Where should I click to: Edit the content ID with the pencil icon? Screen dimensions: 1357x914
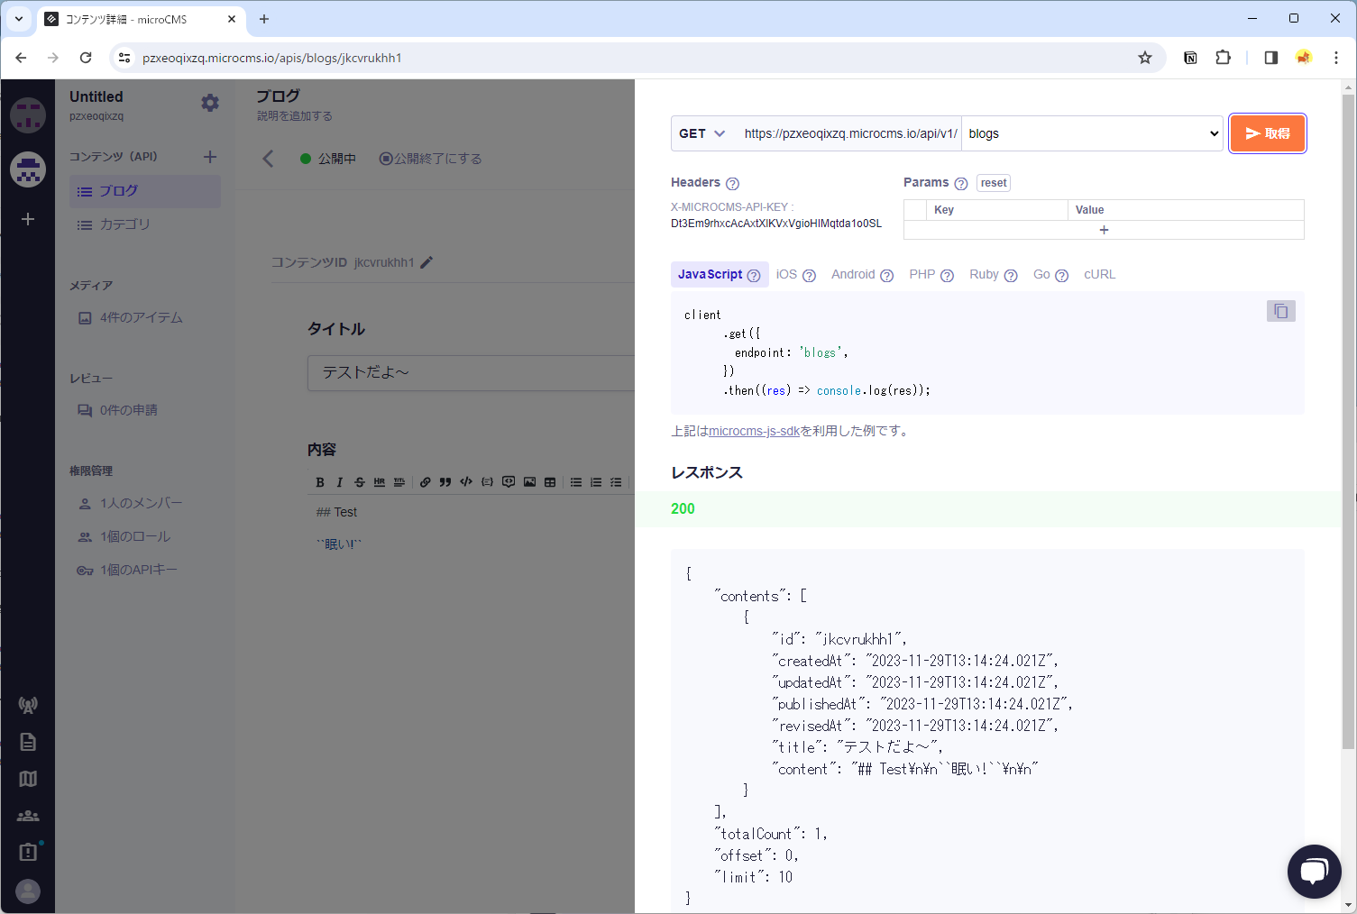(x=426, y=262)
